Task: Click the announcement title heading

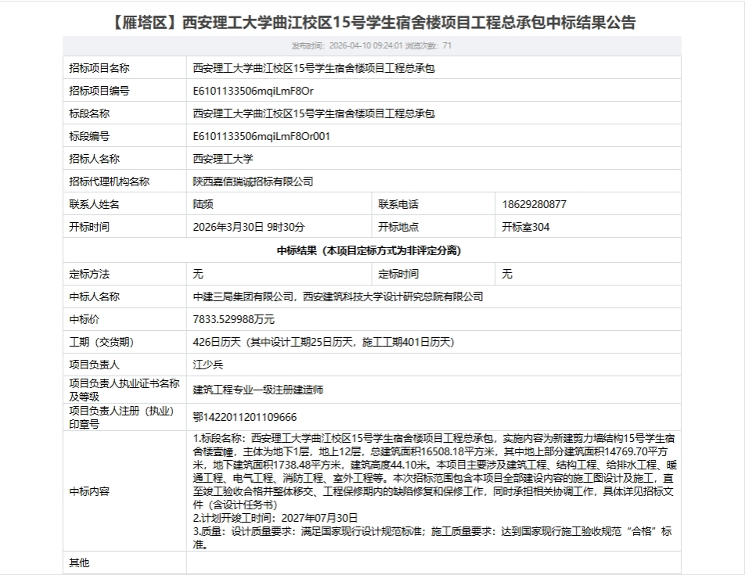Action: point(372,22)
